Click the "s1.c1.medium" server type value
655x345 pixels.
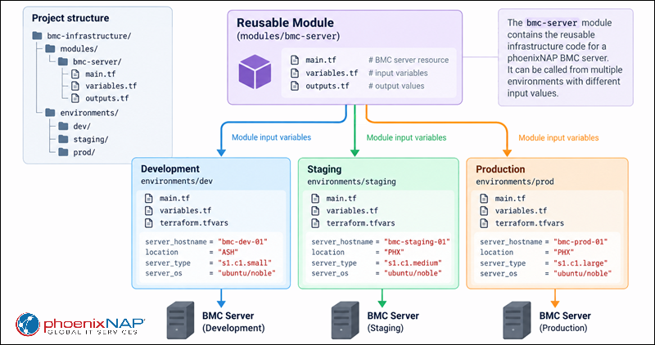pos(413,262)
